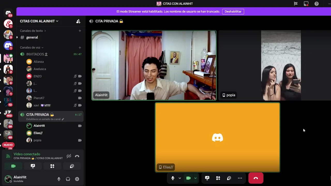The height and width of the screenshot is (186, 331).
Task: Edit the CITA PRIVADA channel status pencil
Action: [x=63, y=119]
